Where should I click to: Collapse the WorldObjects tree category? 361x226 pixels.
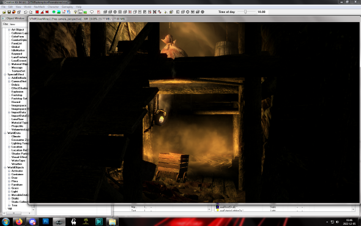coord(5,167)
